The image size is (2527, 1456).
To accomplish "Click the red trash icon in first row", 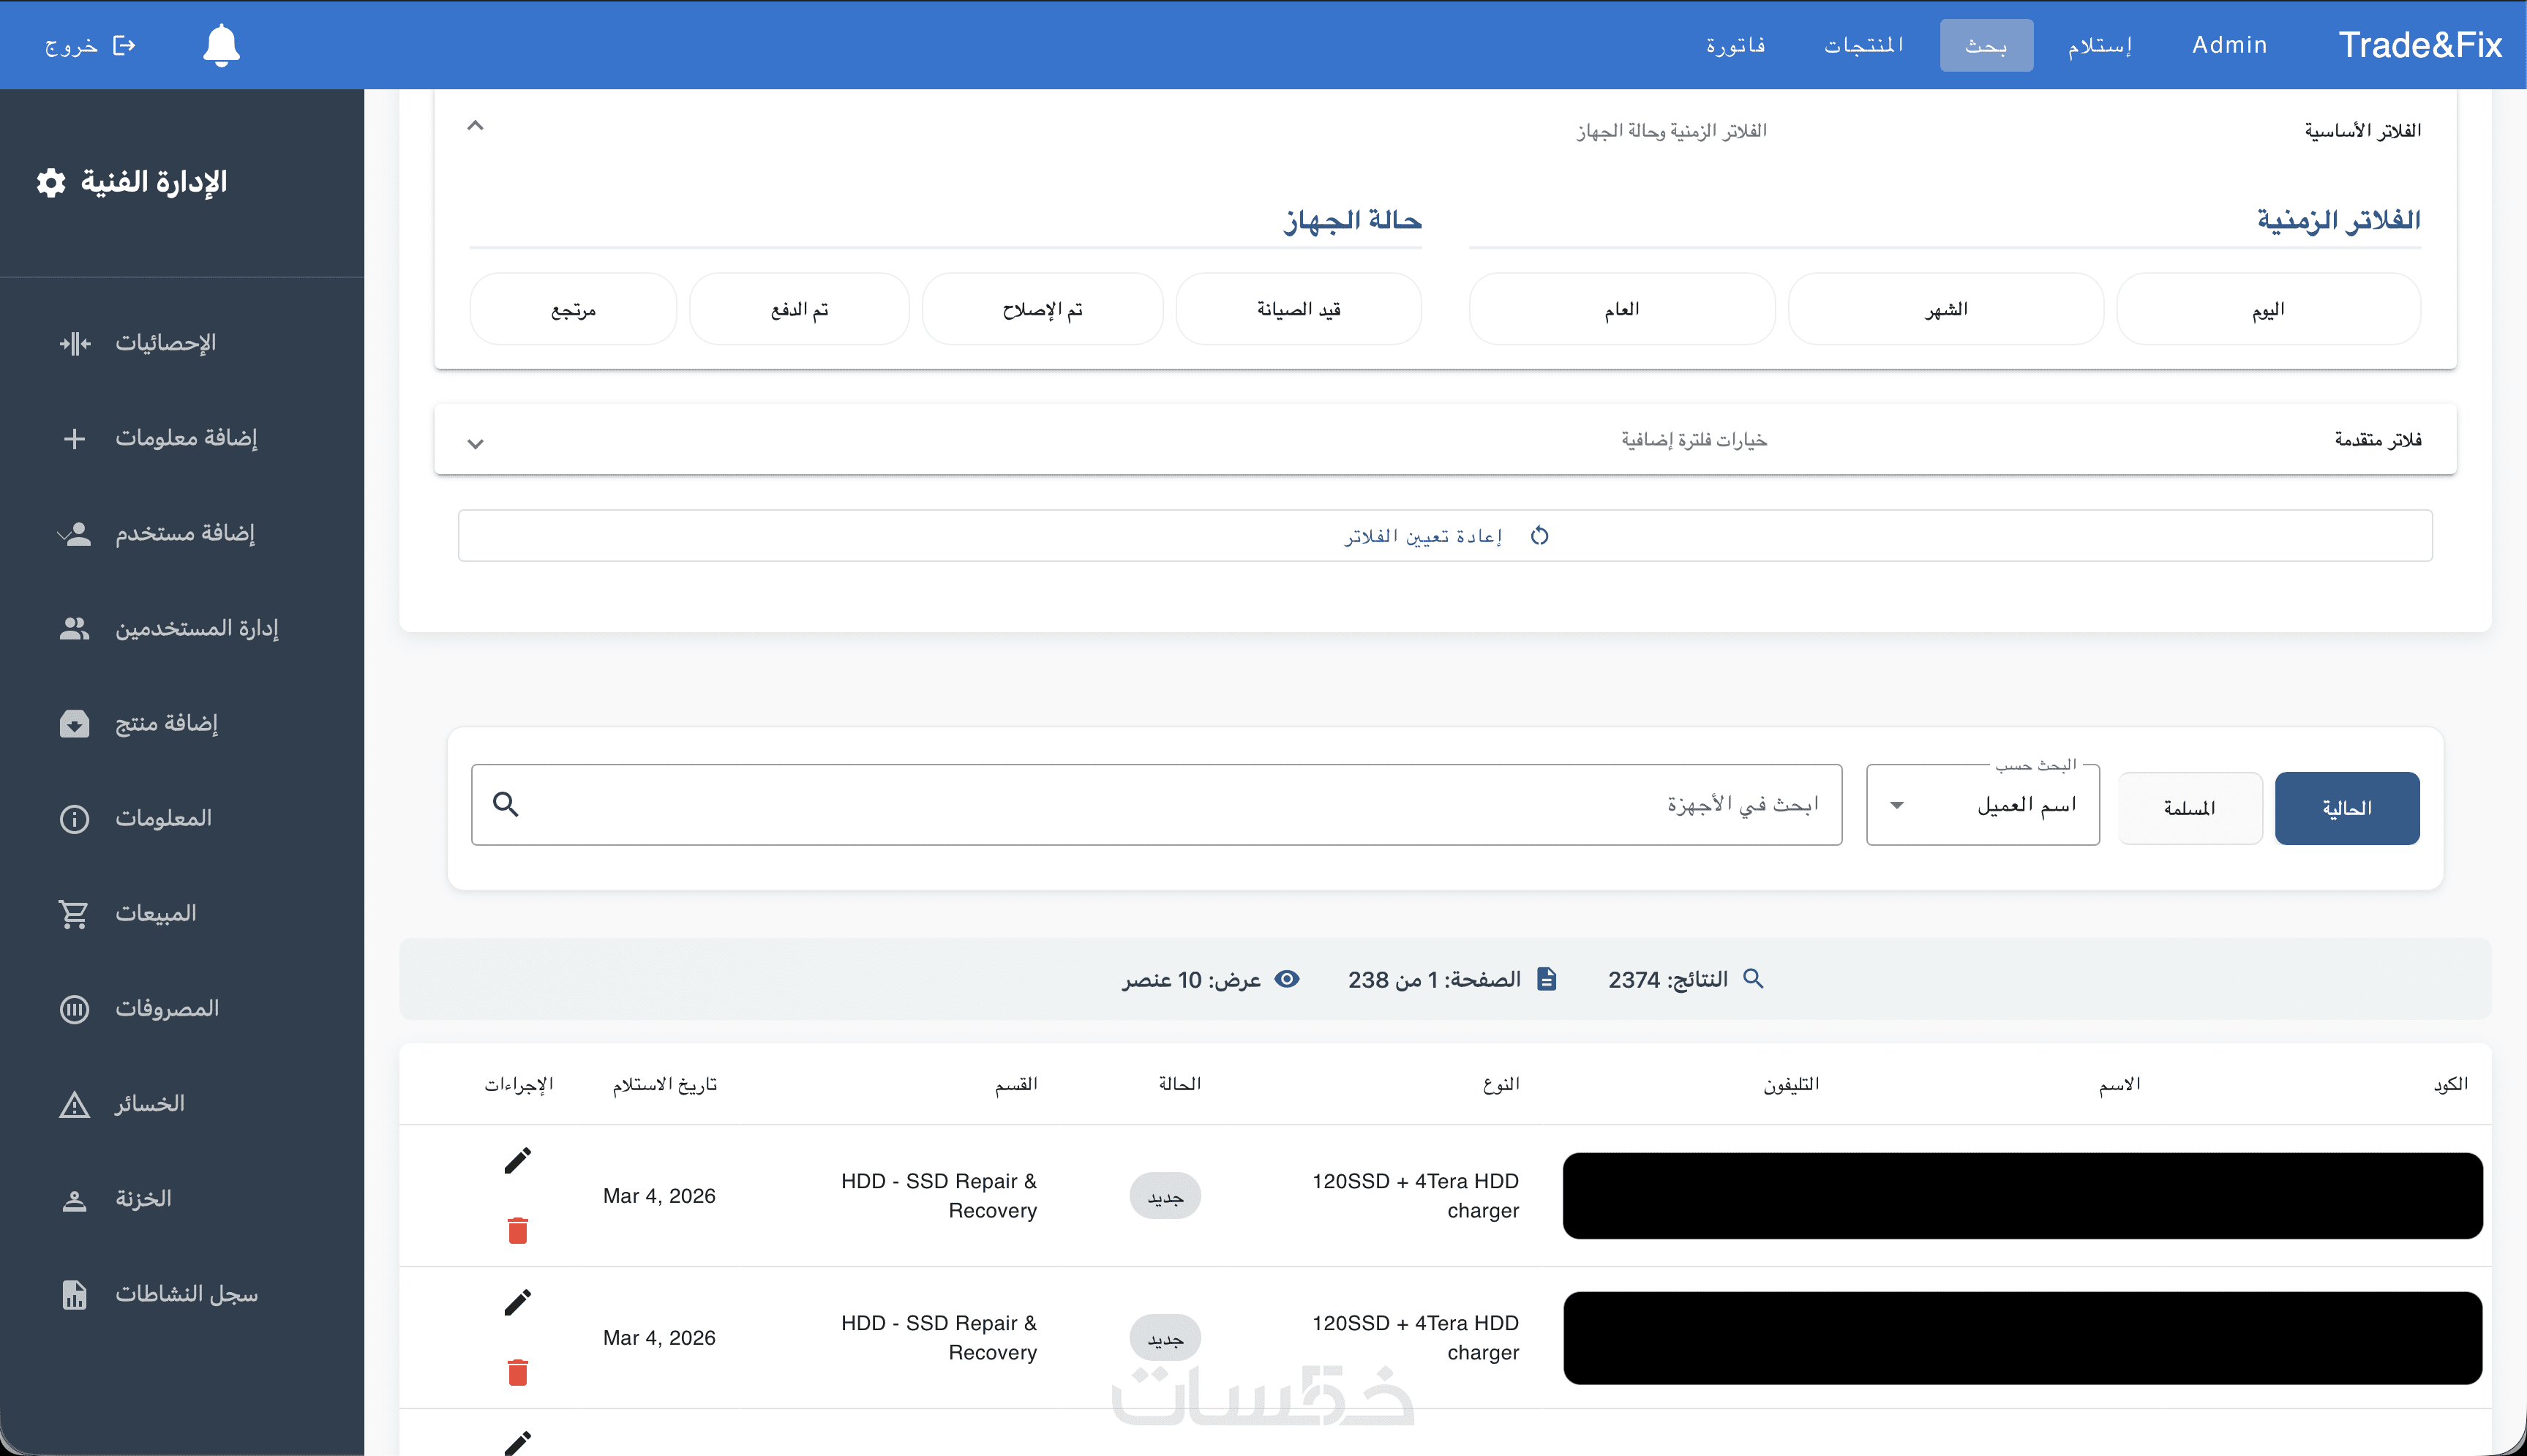I will (x=517, y=1230).
